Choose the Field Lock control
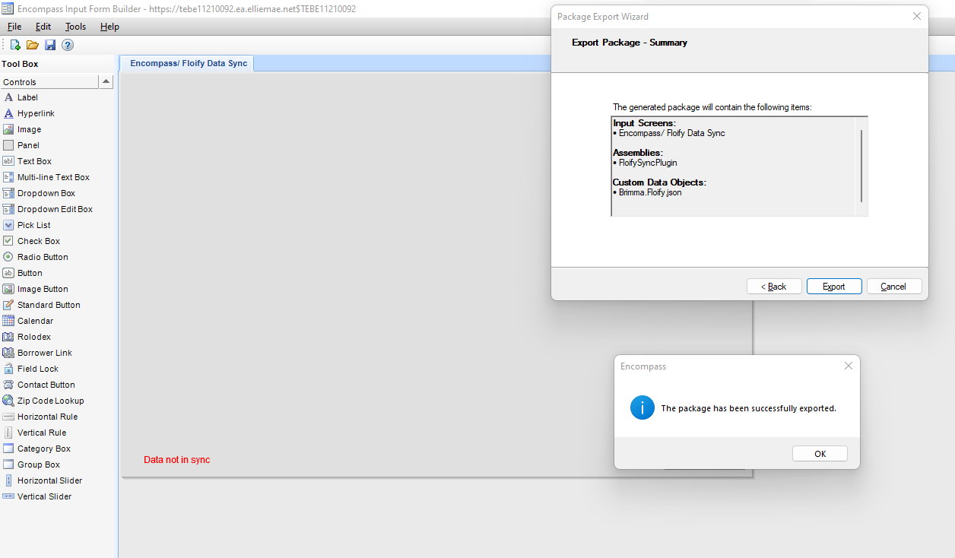 coord(37,369)
